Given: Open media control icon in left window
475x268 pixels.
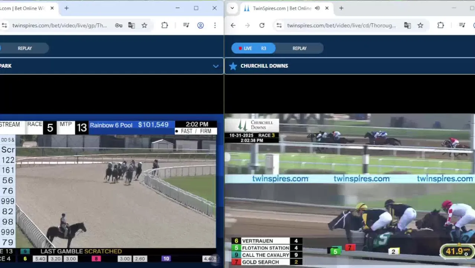Looking at the screenshot, I should pyautogui.click(x=186, y=25).
